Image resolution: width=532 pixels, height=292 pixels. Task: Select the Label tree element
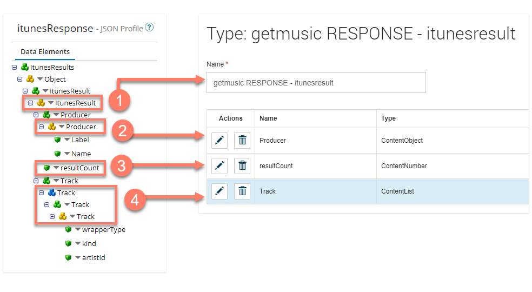[x=80, y=140]
